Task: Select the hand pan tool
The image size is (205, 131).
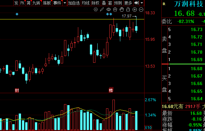Action: click(122, 9)
